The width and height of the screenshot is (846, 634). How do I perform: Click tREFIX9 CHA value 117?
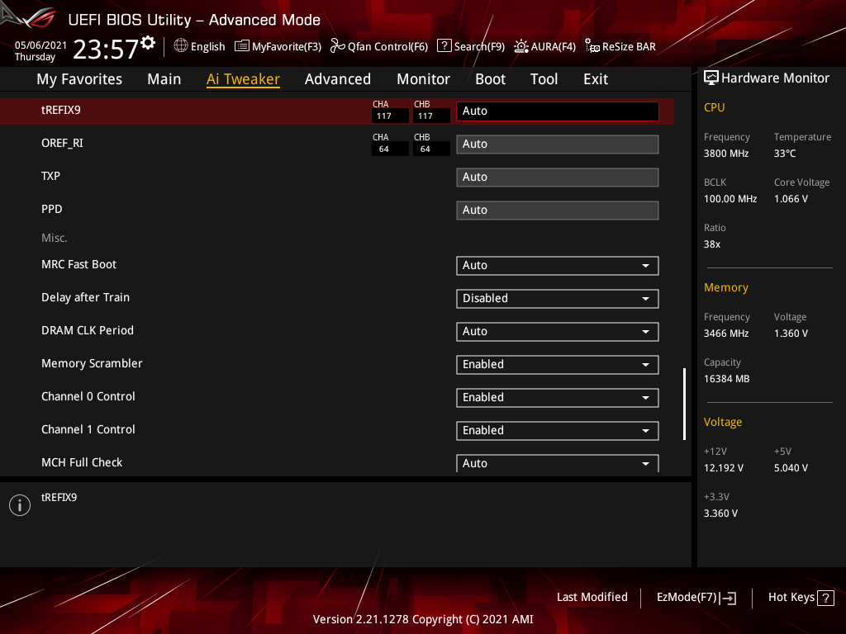point(390,116)
